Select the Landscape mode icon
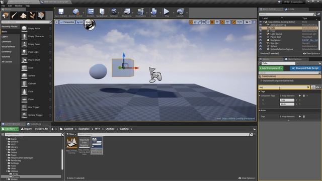322x181 pixels. 23,16
